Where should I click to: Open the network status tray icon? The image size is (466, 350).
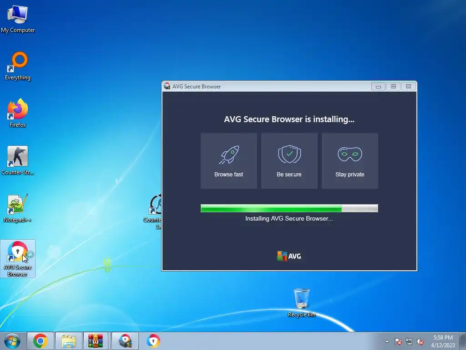coord(409,341)
